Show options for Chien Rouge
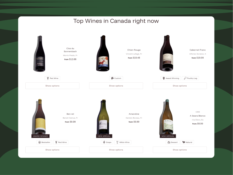The image size is (233, 175). [116, 86]
